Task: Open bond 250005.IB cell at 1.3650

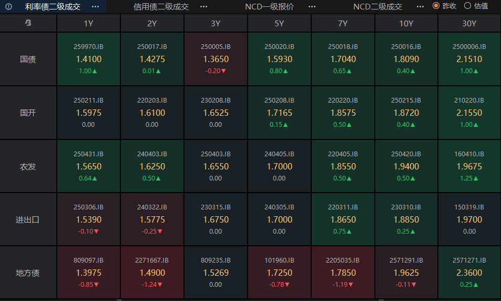Action: tap(216, 59)
